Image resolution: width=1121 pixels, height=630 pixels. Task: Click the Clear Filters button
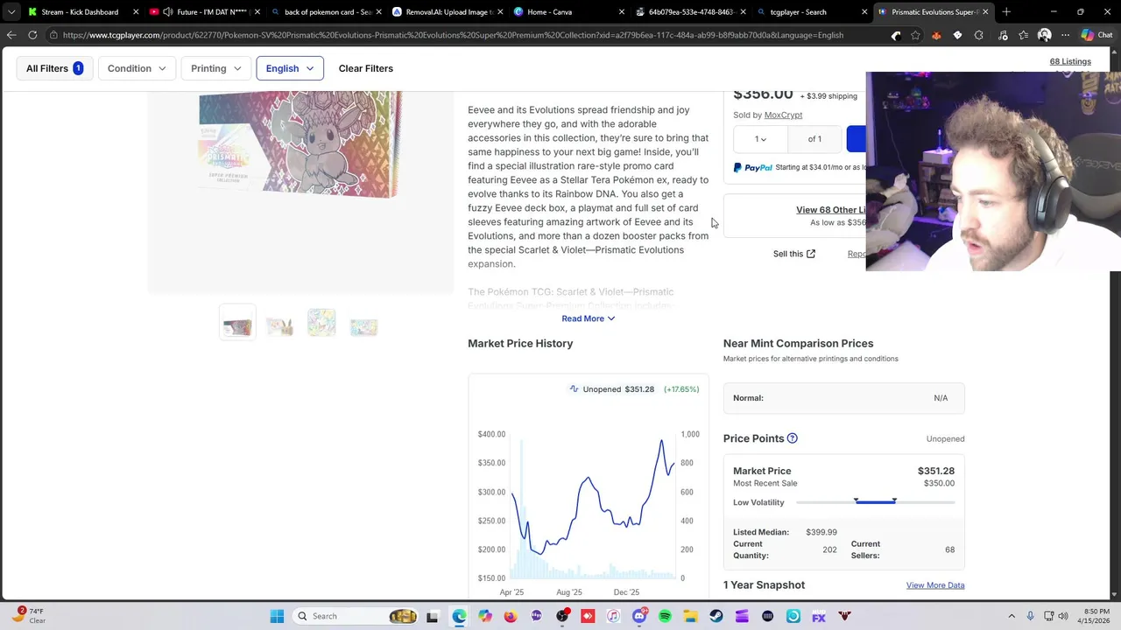(x=366, y=68)
